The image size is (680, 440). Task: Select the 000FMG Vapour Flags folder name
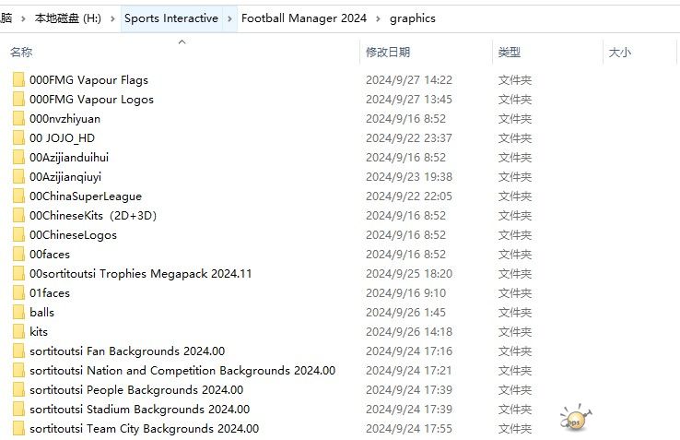(88, 80)
